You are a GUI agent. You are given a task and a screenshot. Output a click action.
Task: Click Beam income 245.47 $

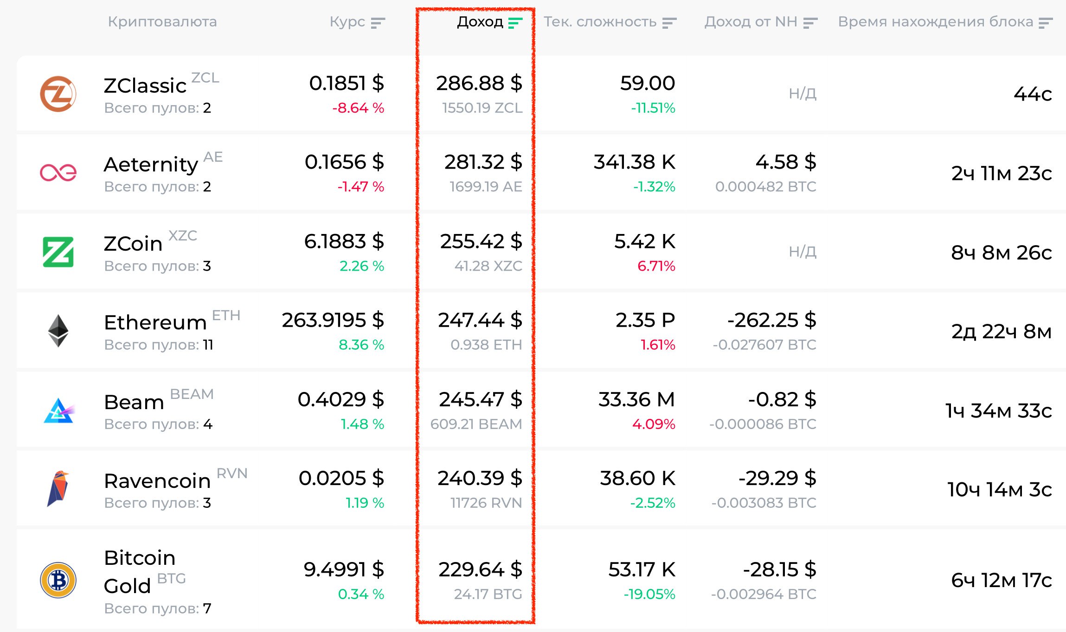tap(481, 399)
